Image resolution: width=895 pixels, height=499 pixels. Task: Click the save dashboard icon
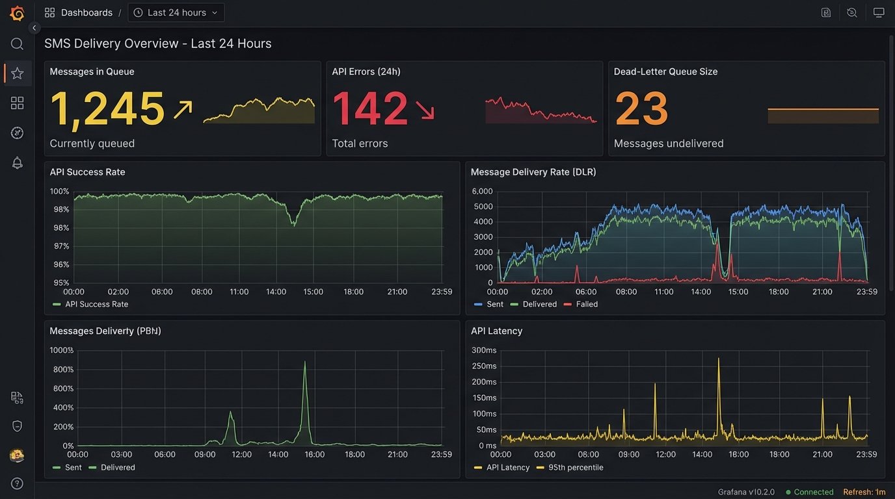point(826,12)
